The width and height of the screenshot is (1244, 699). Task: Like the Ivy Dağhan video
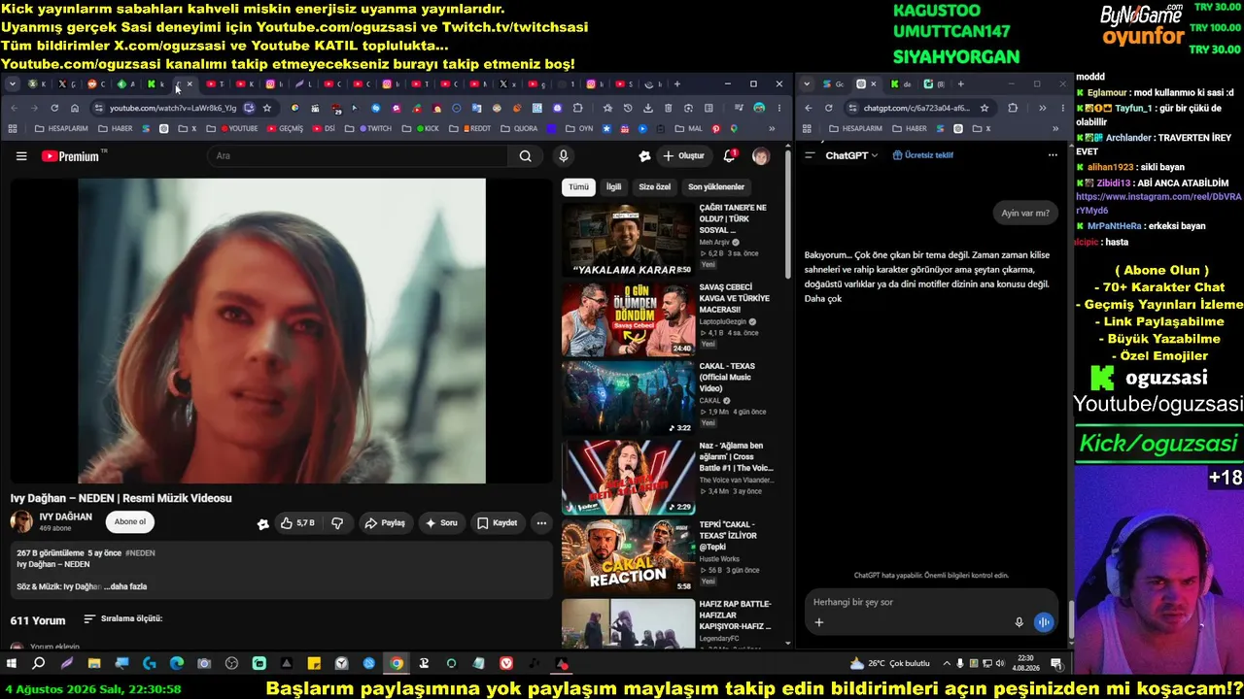pos(297,523)
